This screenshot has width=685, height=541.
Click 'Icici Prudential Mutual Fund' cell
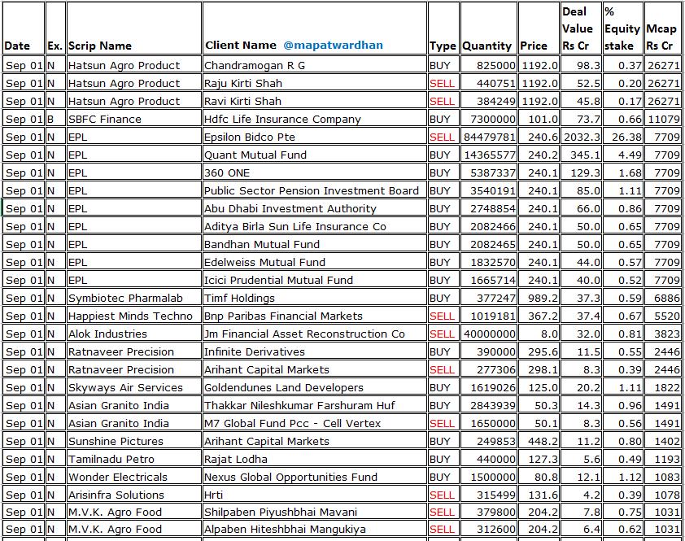[315, 280]
